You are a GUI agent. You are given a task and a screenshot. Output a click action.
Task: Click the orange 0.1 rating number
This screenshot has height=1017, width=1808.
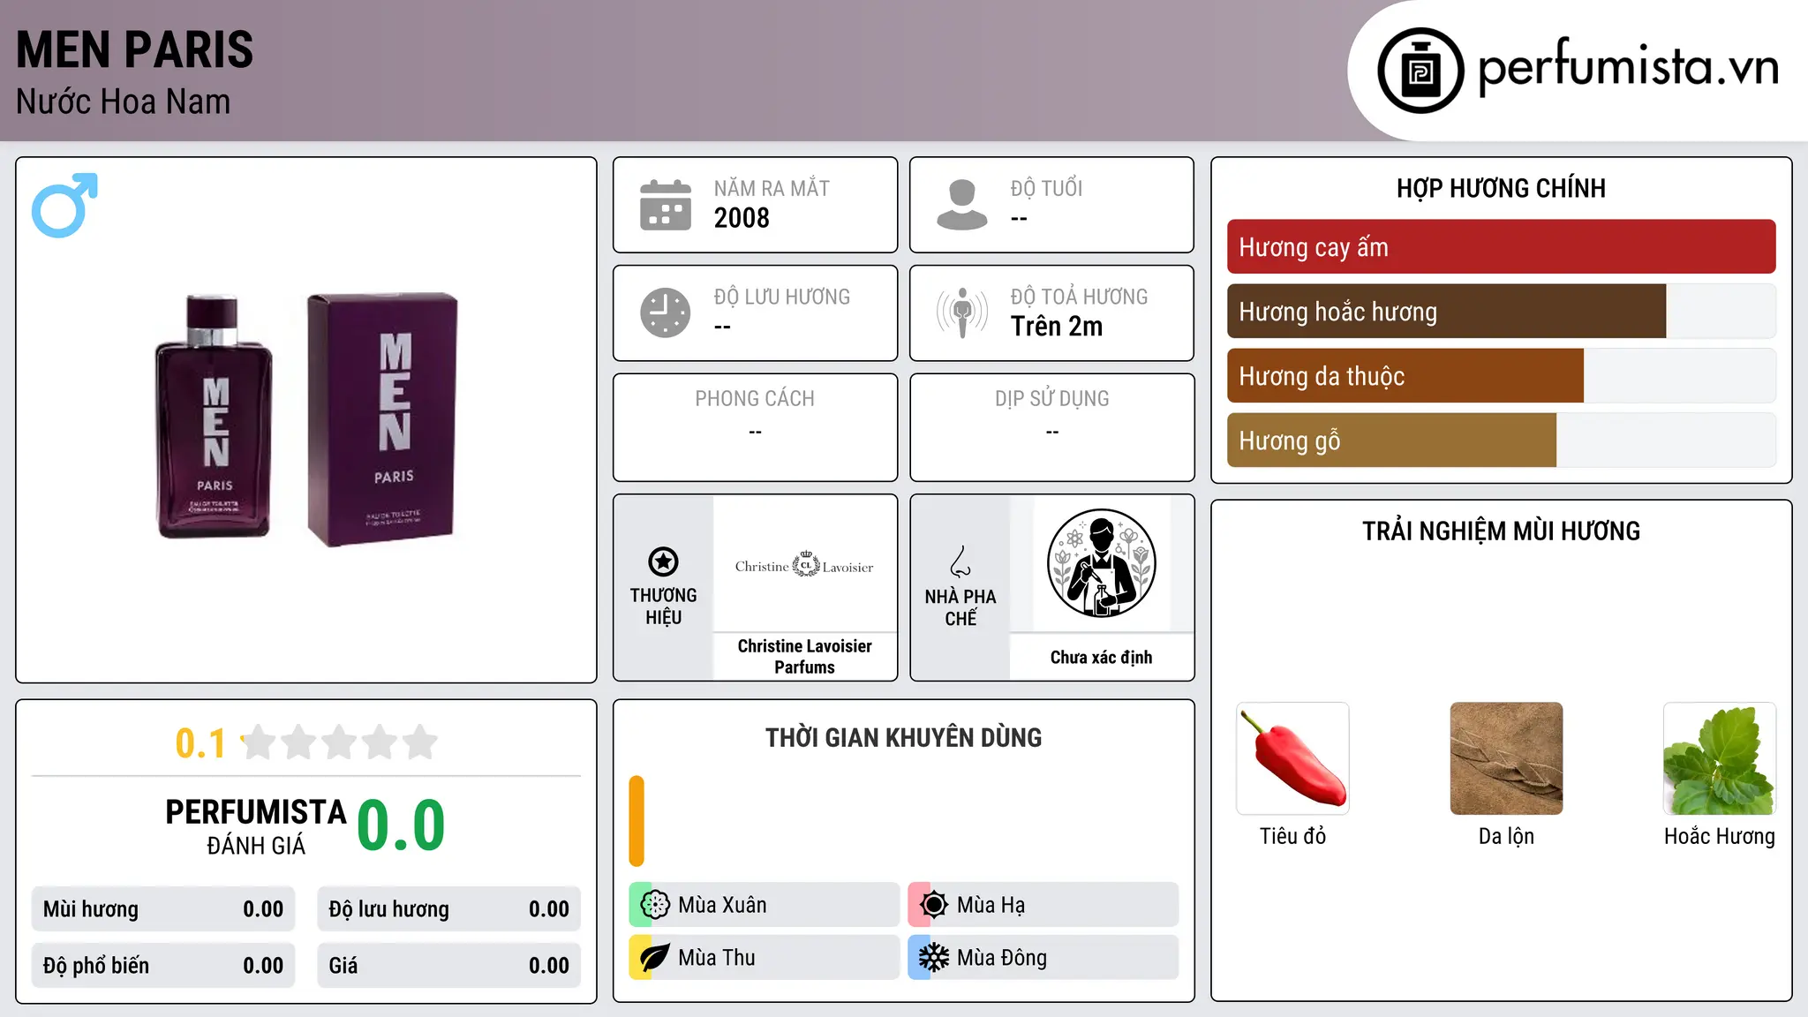[200, 743]
